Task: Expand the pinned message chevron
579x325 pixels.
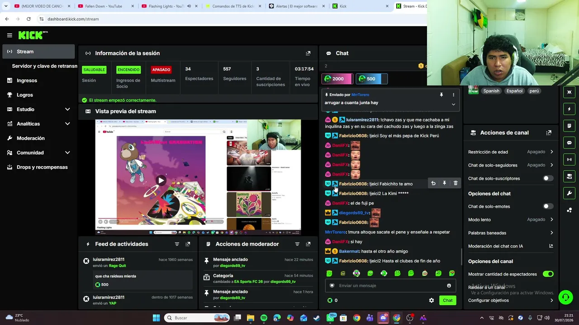Action: pos(453,104)
